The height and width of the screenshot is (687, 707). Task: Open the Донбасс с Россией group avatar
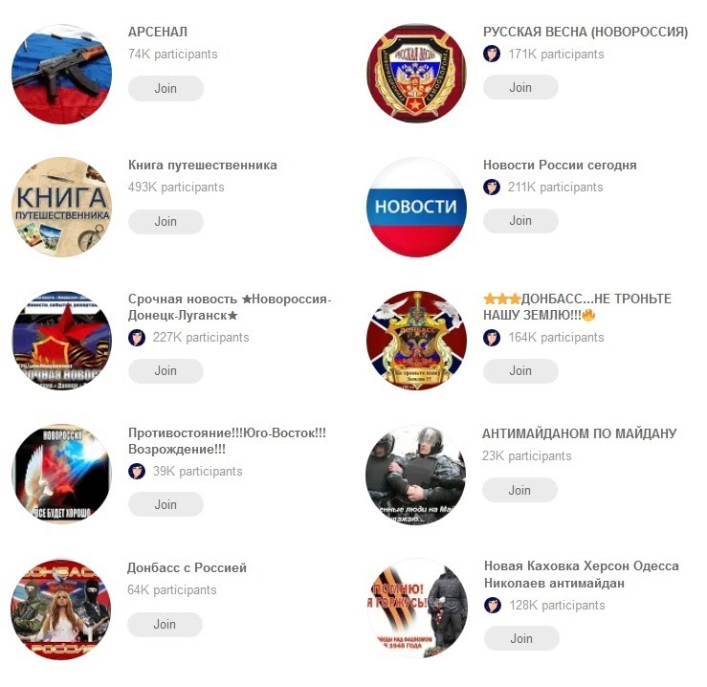(x=60, y=609)
